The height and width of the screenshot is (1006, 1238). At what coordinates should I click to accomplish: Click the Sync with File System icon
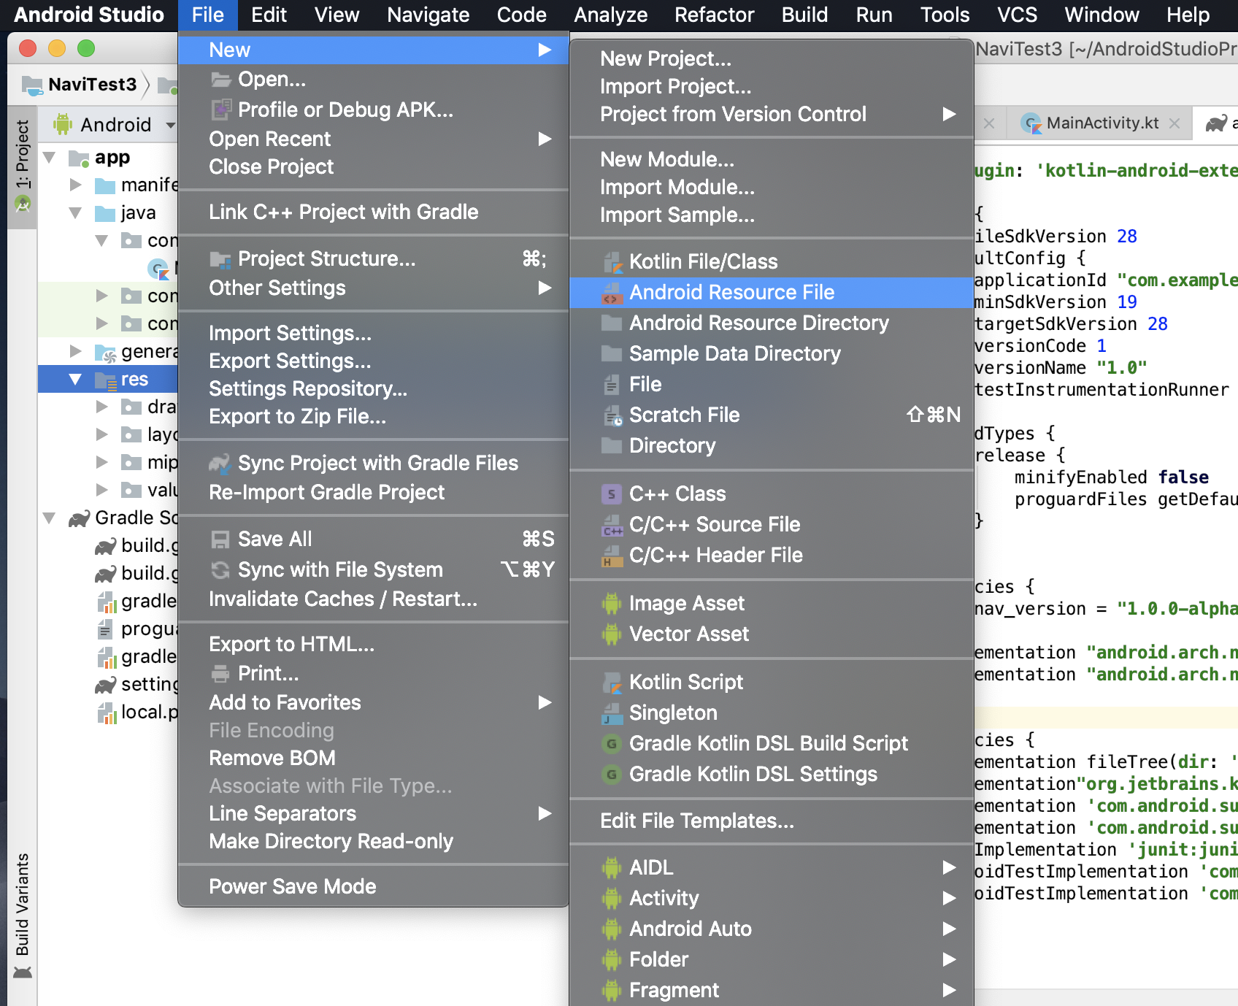(220, 570)
